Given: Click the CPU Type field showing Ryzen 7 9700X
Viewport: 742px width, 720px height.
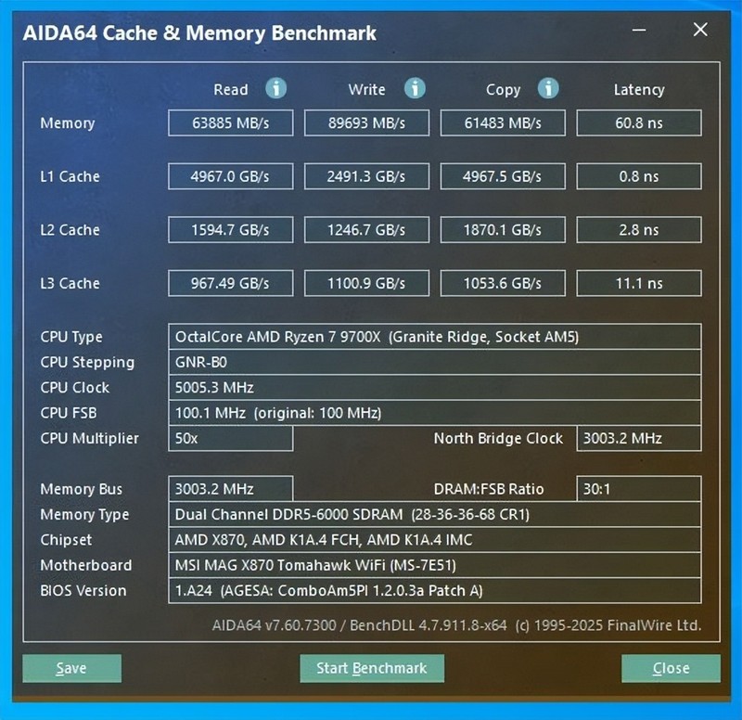Looking at the screenshot, I should tap(436, 337).
